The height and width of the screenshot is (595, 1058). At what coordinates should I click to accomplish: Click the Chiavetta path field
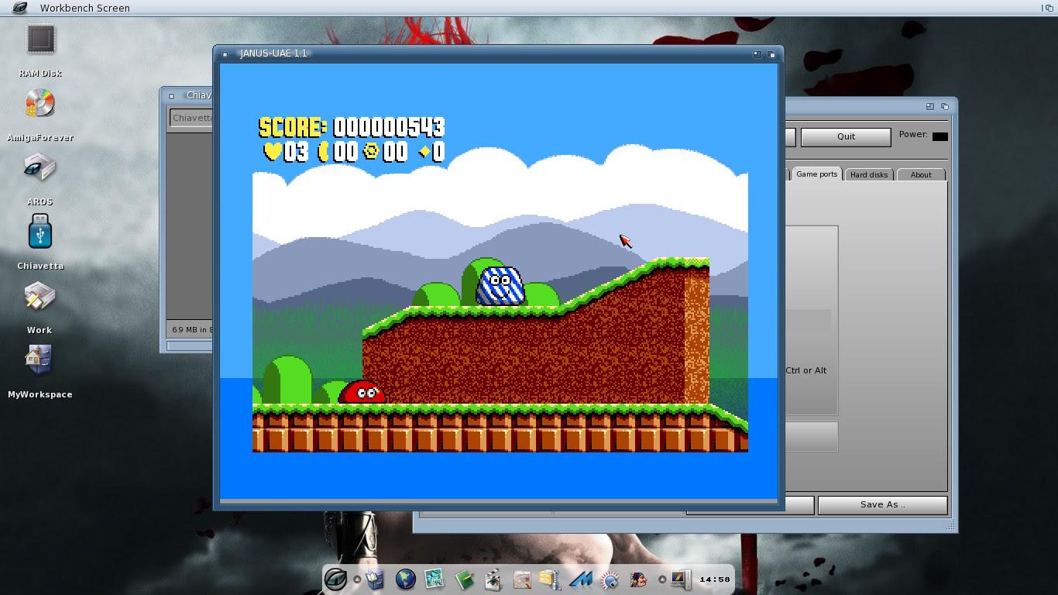191,119
